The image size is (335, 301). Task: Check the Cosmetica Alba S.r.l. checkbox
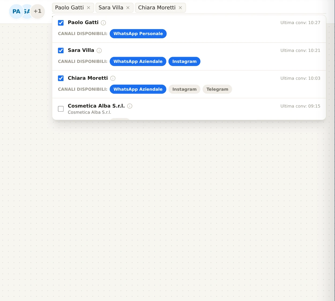61,109
